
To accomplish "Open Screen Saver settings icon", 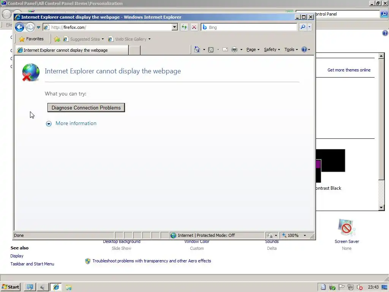I will click(346, 227).
